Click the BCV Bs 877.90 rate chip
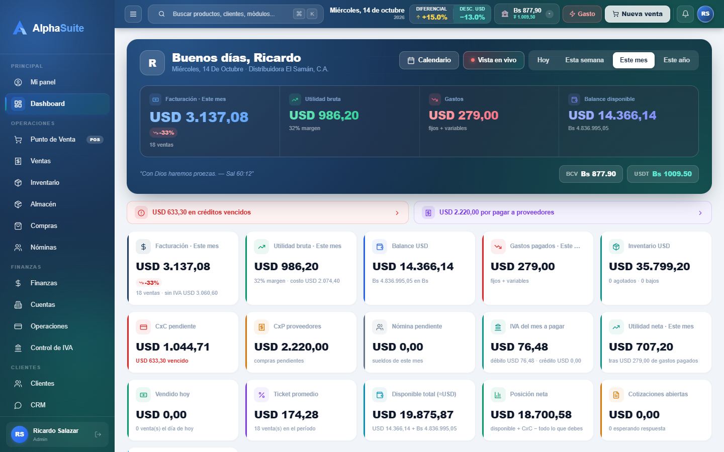Viewport: 724px width, 452px height. pyautogui.click(x=591, y=174)
